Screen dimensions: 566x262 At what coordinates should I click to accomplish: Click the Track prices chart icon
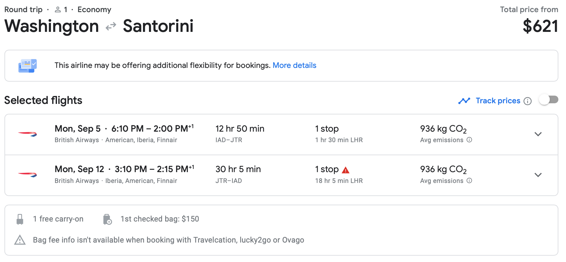click(x=464, y=101)
